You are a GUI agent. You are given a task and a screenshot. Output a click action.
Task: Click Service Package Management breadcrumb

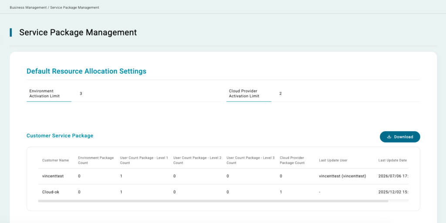(x=75, y=8)
